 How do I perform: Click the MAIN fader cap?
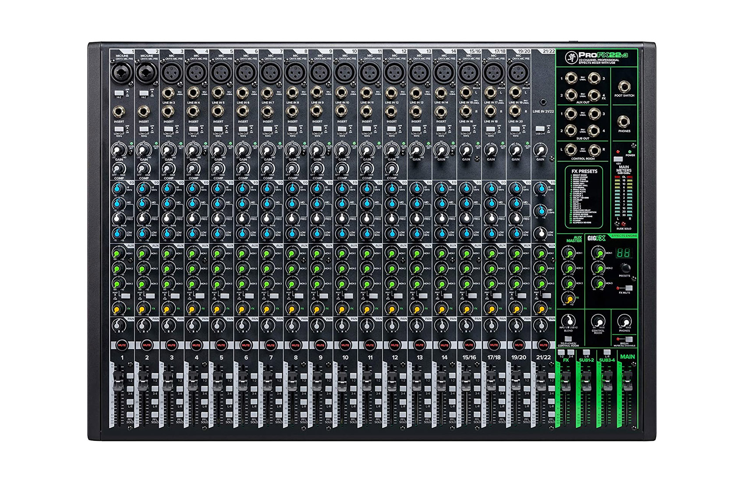click(x=627, y=380)
